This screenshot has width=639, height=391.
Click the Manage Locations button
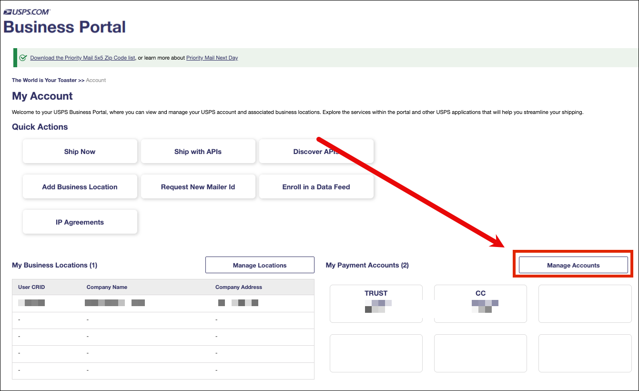click(x=260, y=265)
